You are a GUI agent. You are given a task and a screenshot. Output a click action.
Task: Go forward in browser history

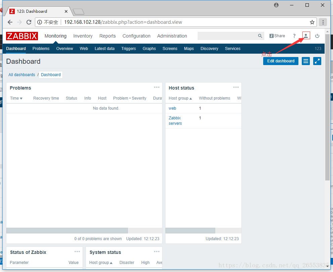pos(19,22)
